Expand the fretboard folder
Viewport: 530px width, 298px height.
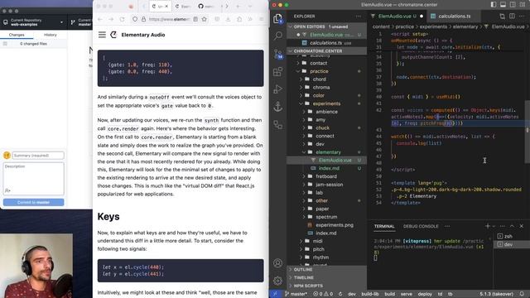click(325, 176)
